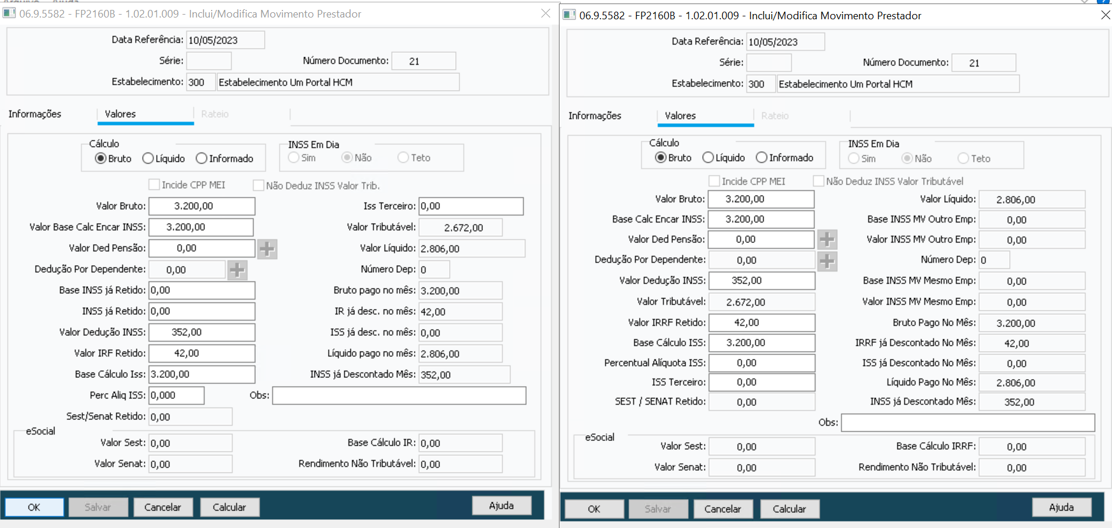
Task: Click ISS Terceiro field in right window
Action: click(762, 383)
